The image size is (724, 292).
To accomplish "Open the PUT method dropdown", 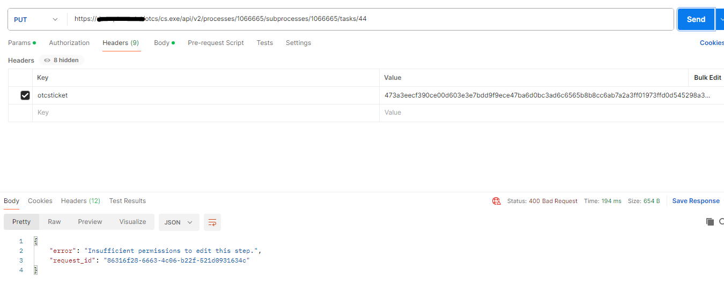I will 36,19.
